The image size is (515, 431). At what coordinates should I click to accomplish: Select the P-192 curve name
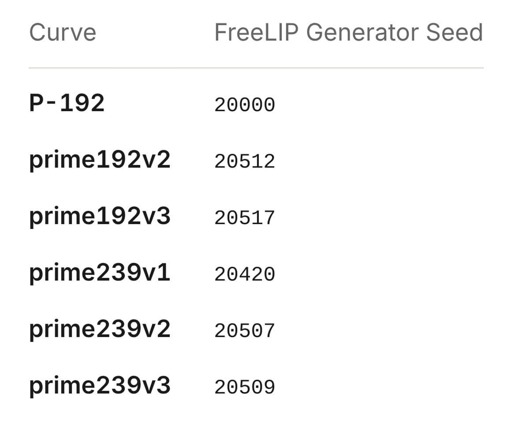67,103
